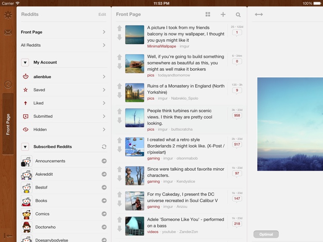Open the alienblue account row
Image resolution: width=323 pixels, height=242 pixels.
click(x=64, y=77)
